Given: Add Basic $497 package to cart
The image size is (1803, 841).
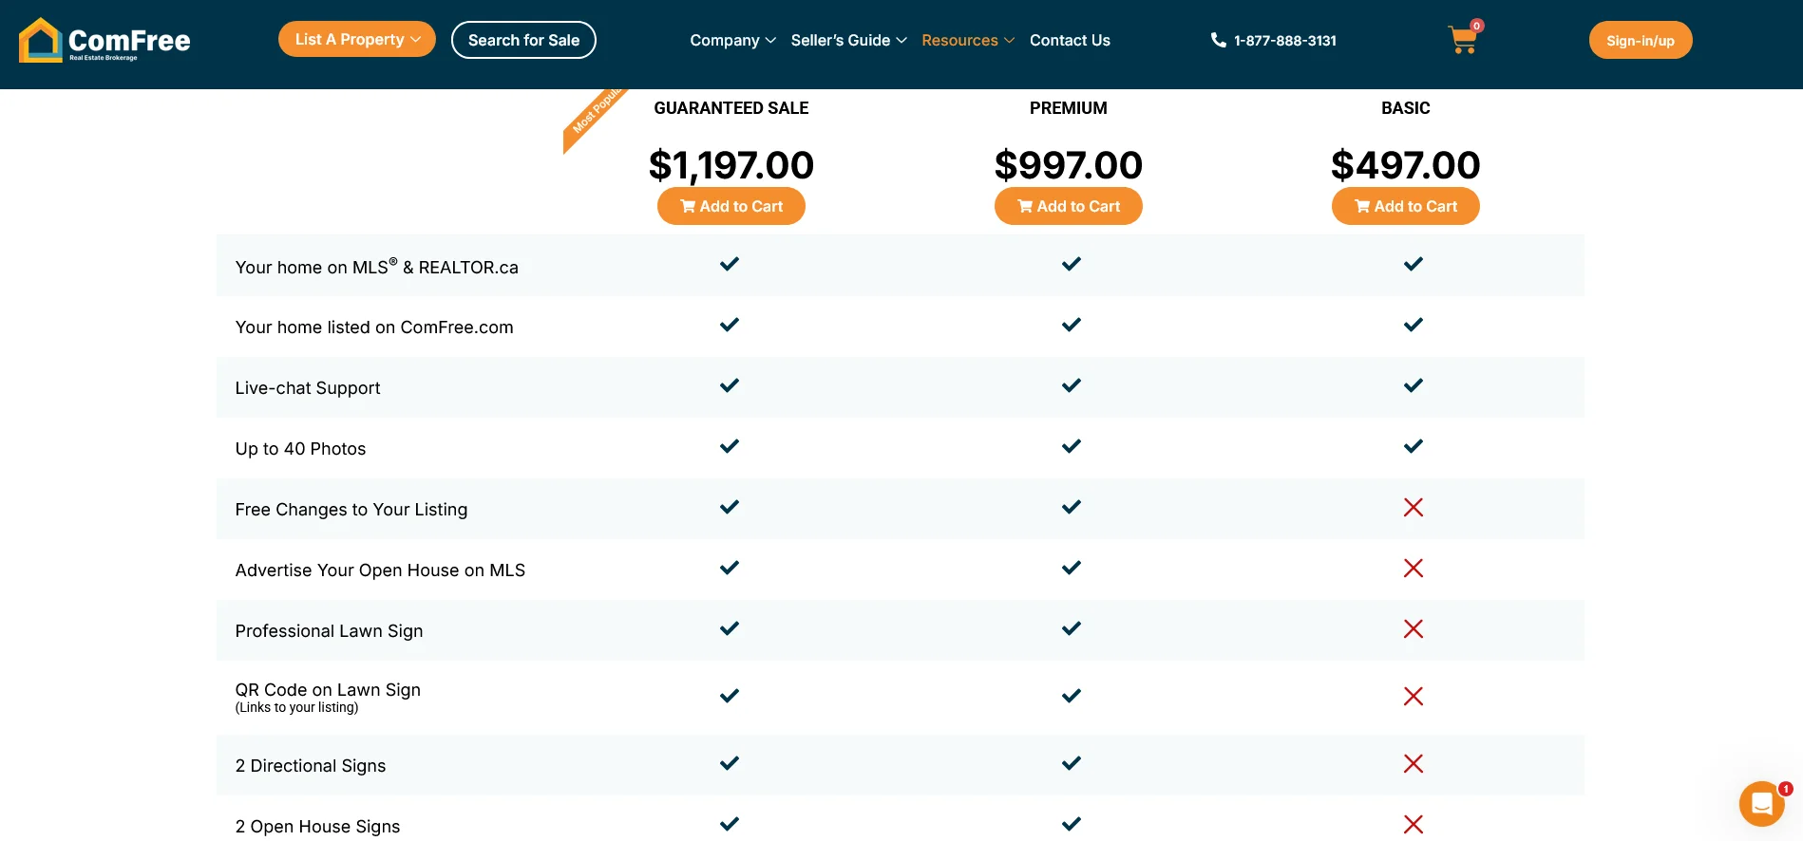Looking at the screenshot, I should point(1405,206).
